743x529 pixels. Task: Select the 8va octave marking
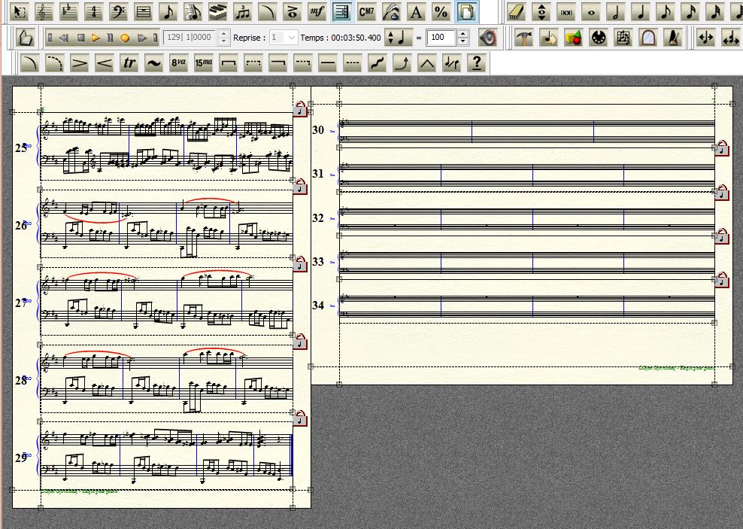pyautogui.click(x=178, y=63)
